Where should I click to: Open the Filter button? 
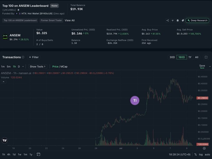[x=34, y=57]
